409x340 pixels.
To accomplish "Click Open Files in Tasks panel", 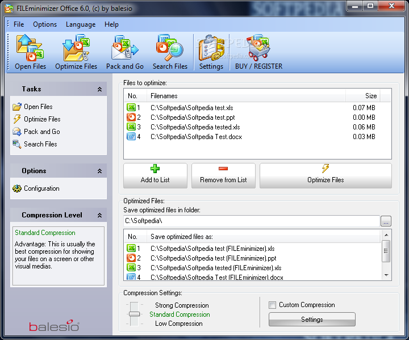I will pos(32,107).
